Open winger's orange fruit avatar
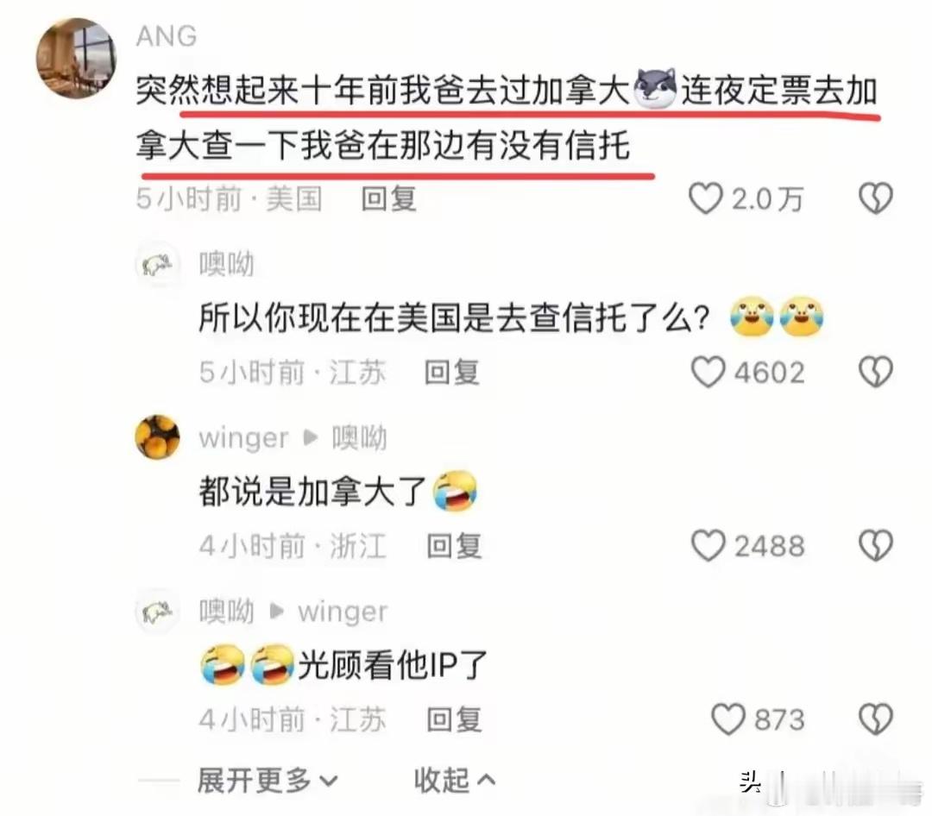 point(158,437)
